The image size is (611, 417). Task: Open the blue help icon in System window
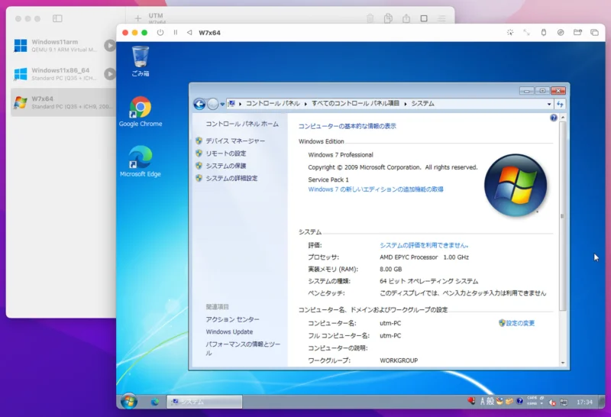553,118
